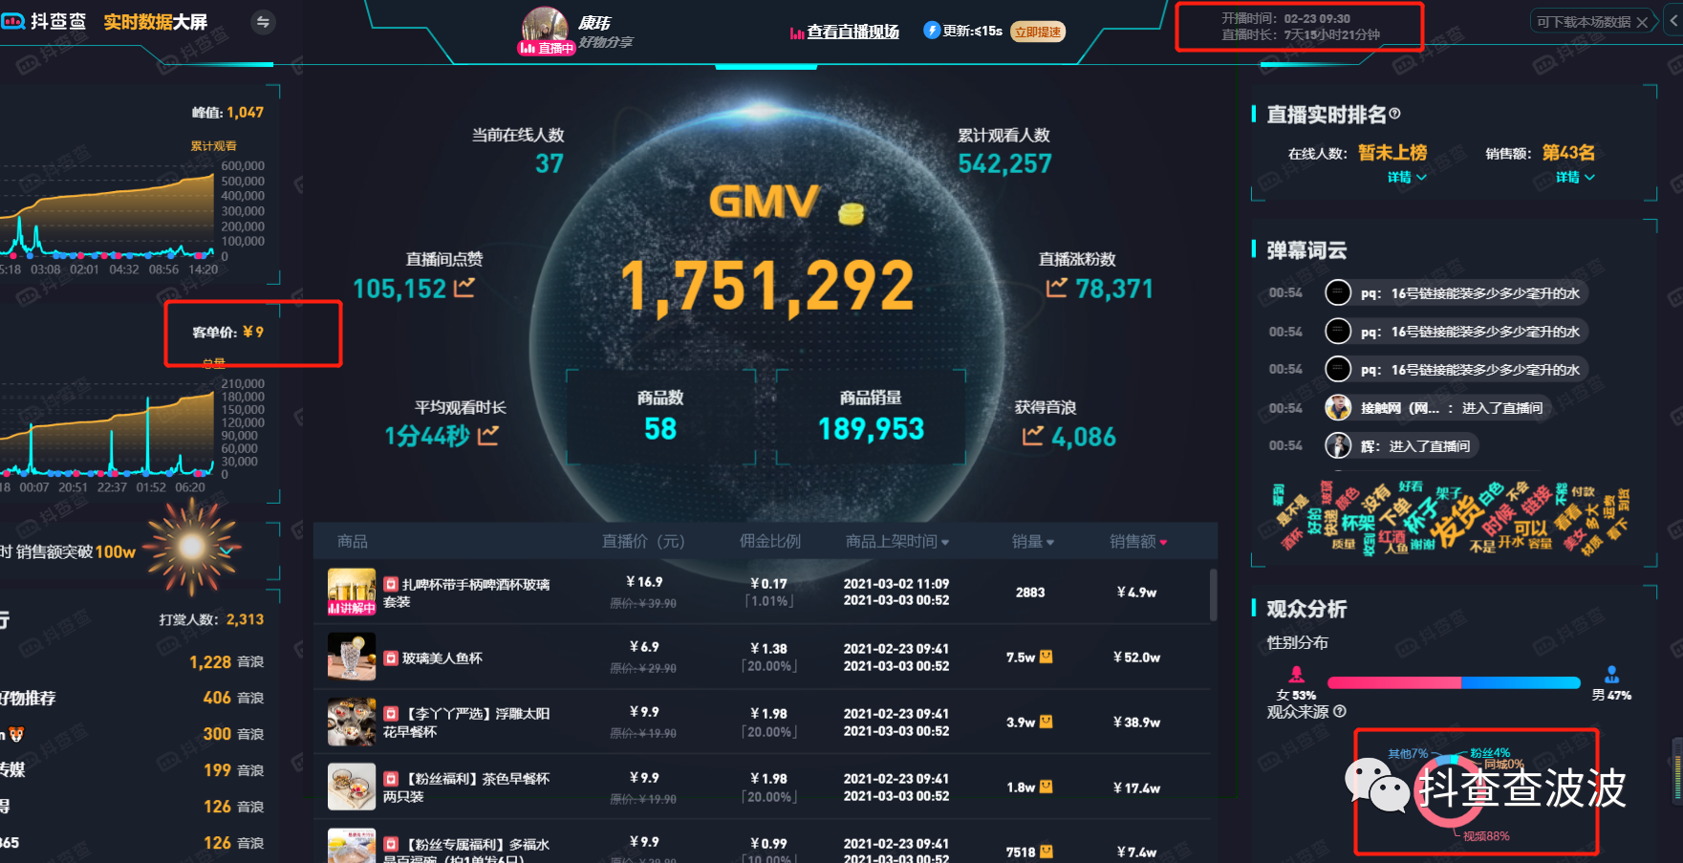Open trend chart icon beside 平均观看时长
The height and width of the screenshot is (863, 1683).
pos(487,435)
